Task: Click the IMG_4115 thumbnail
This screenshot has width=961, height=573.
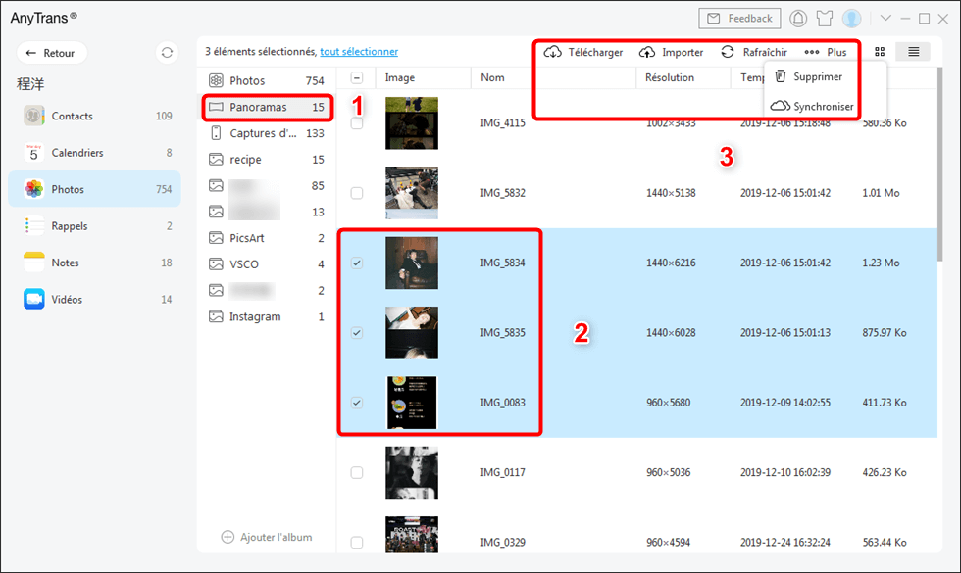Action: (x=412, y=123)
